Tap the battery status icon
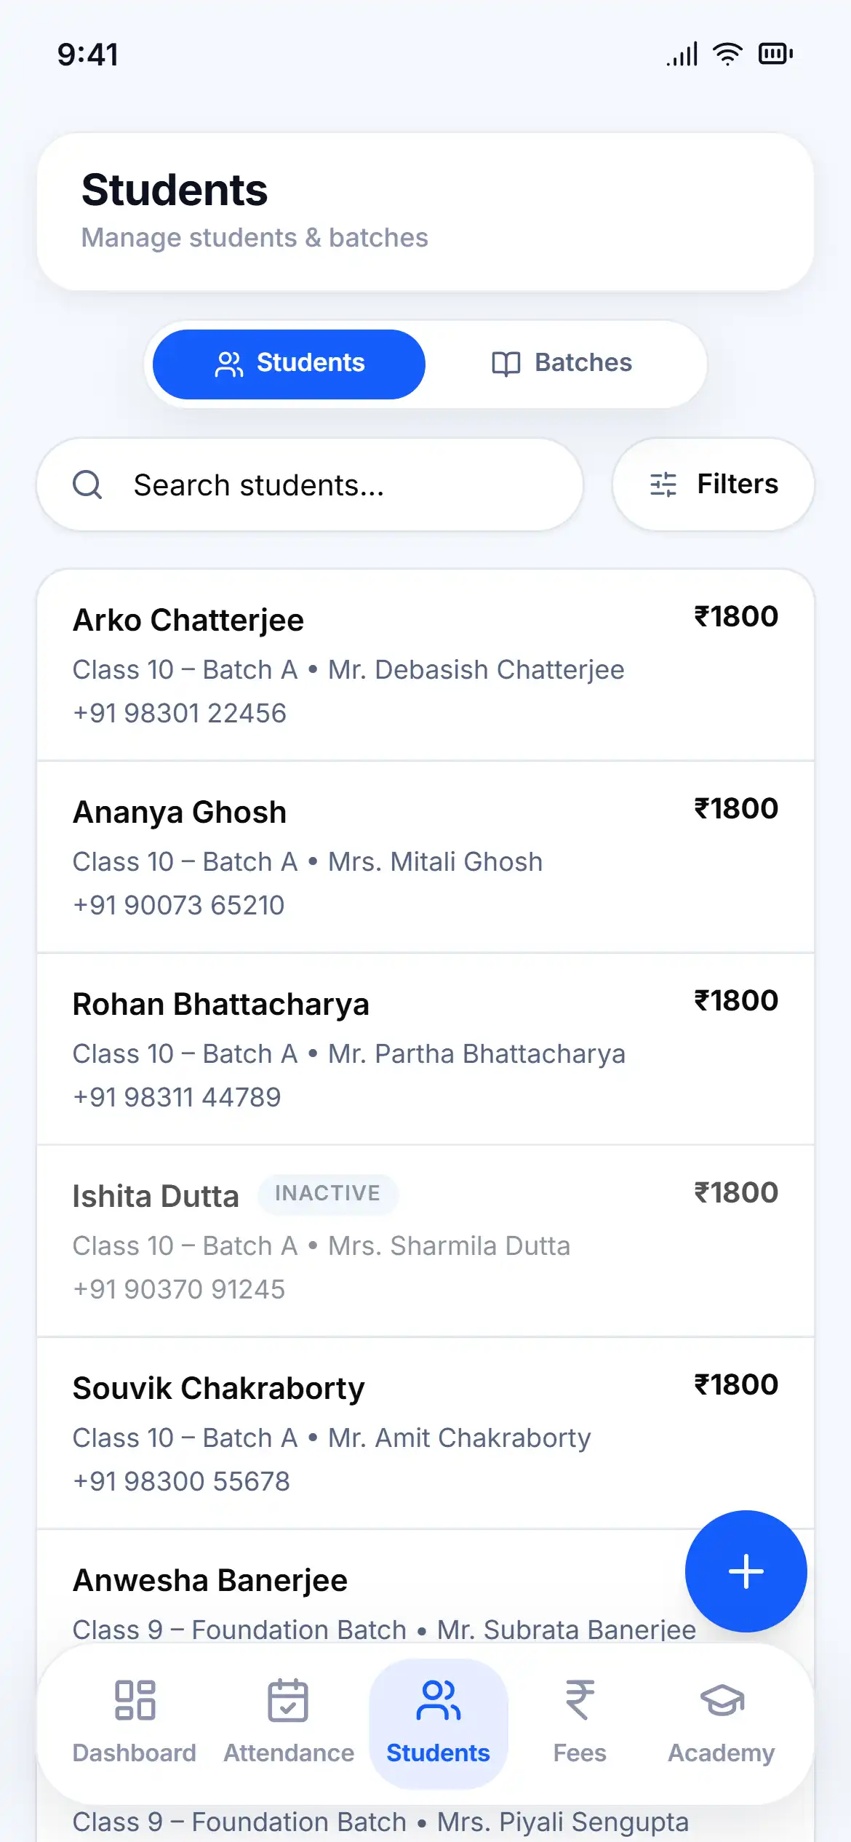Viewport: 851px width, 1842px height. pos(775,54)
